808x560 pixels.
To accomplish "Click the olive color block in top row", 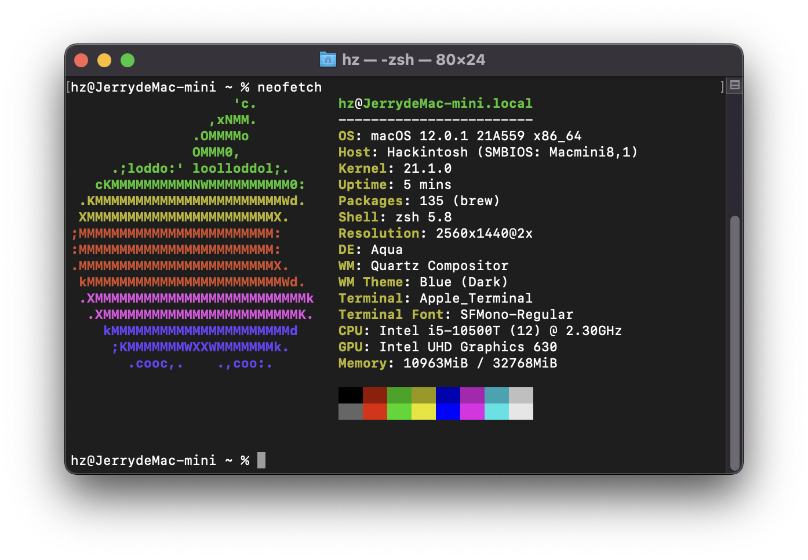I will tap(424, 395).
